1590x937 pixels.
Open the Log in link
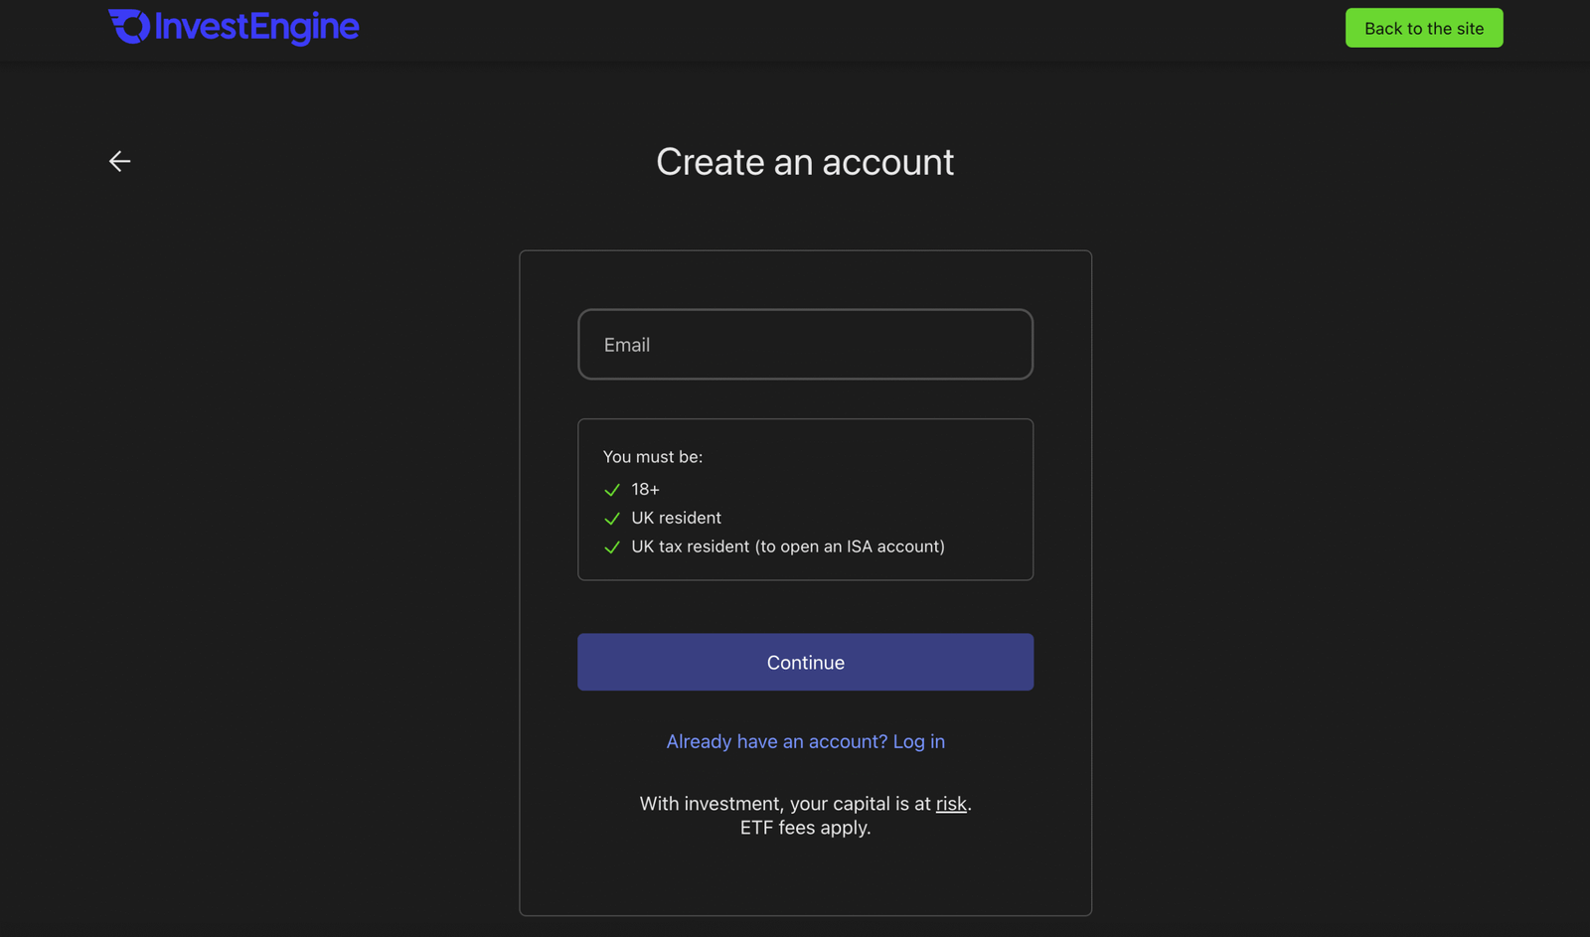click(x=918, y=741)
